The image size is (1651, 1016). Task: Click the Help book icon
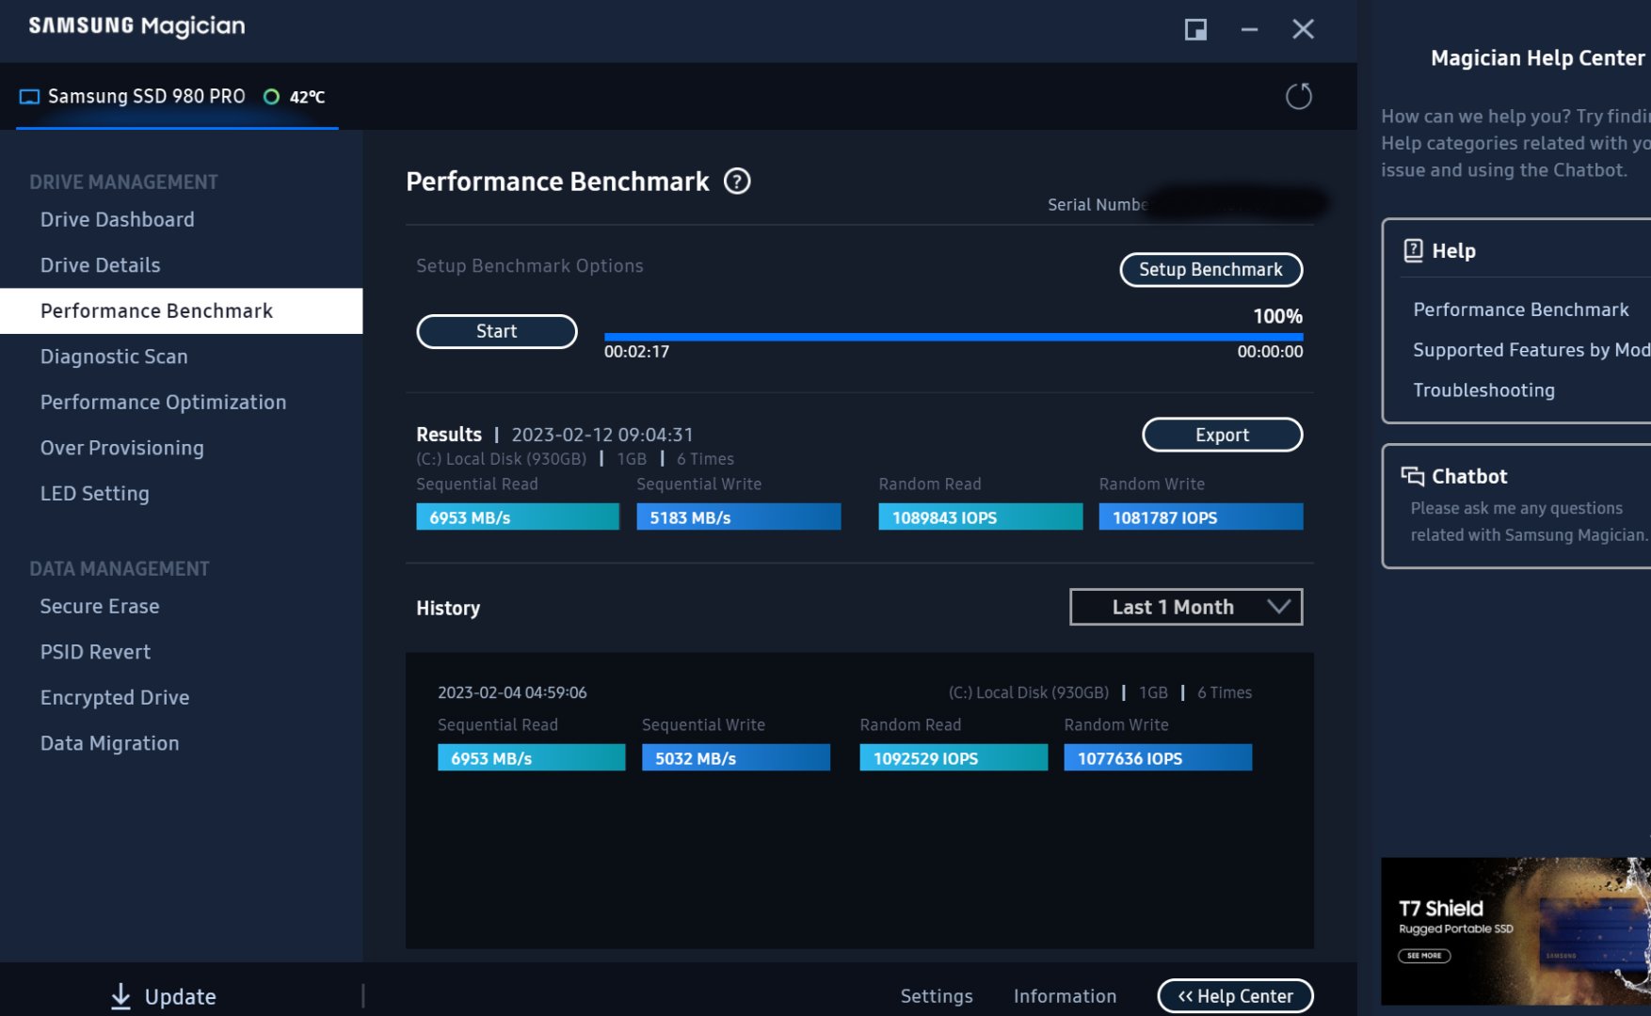click(x=1413, y=250)
